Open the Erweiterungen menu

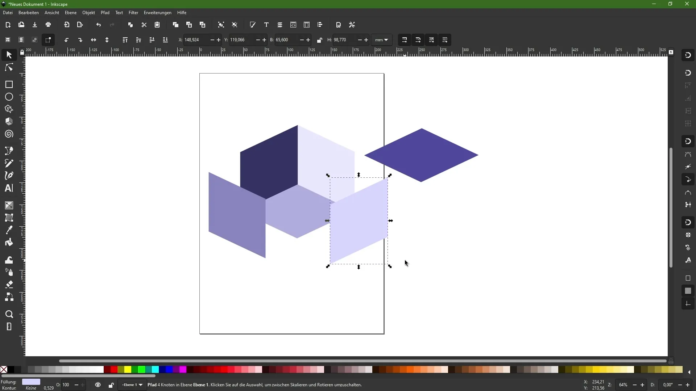pyautogui.click(x=158, y=13)
